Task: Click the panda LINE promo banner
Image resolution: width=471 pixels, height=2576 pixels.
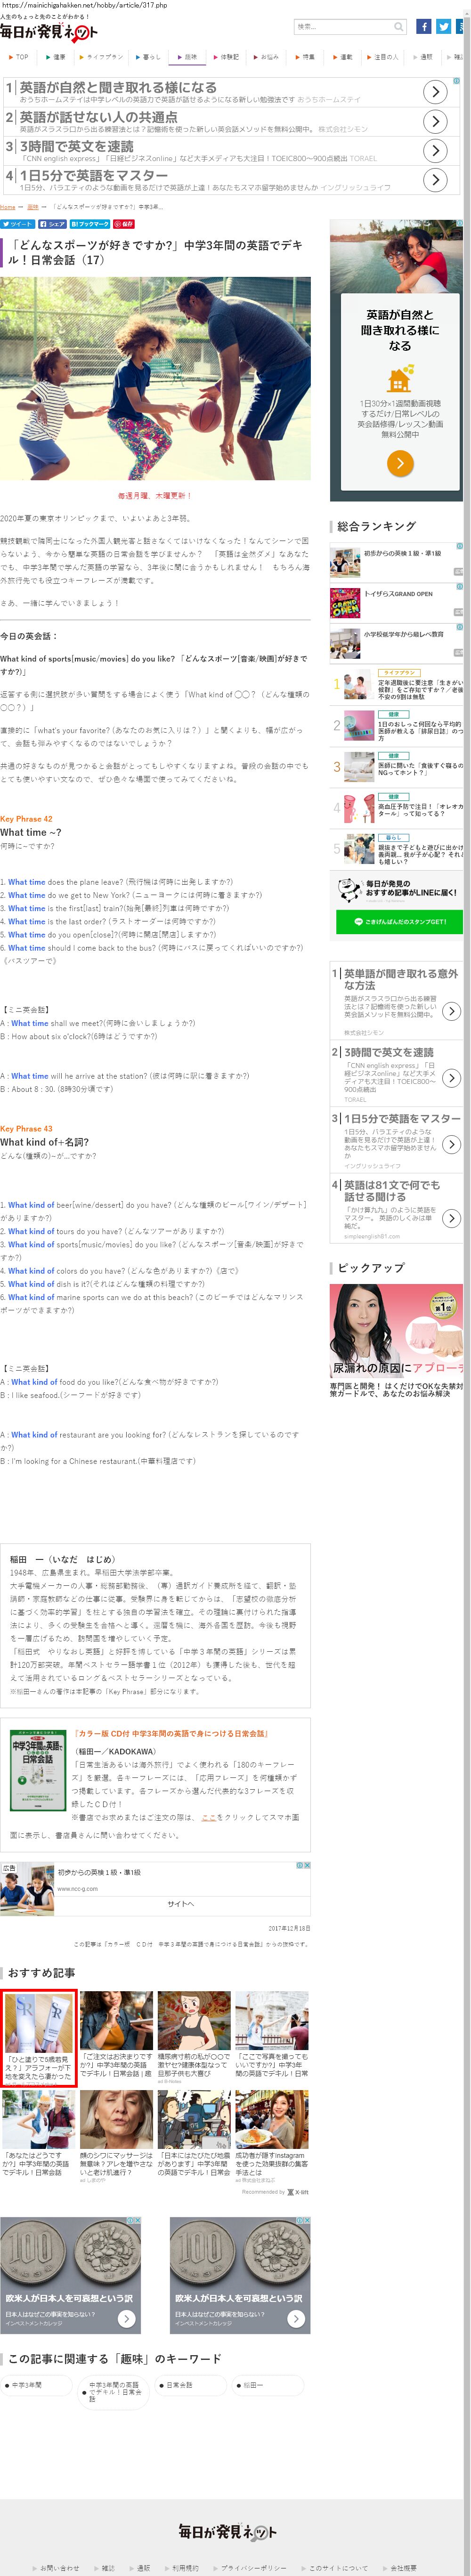Action: [397, 889]
